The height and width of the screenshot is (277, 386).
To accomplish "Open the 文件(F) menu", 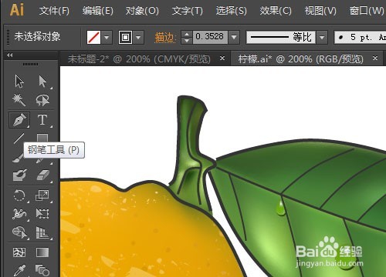I will [54, 11].
